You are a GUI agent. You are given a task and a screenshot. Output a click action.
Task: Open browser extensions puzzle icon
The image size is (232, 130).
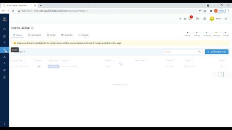(211, 11)
